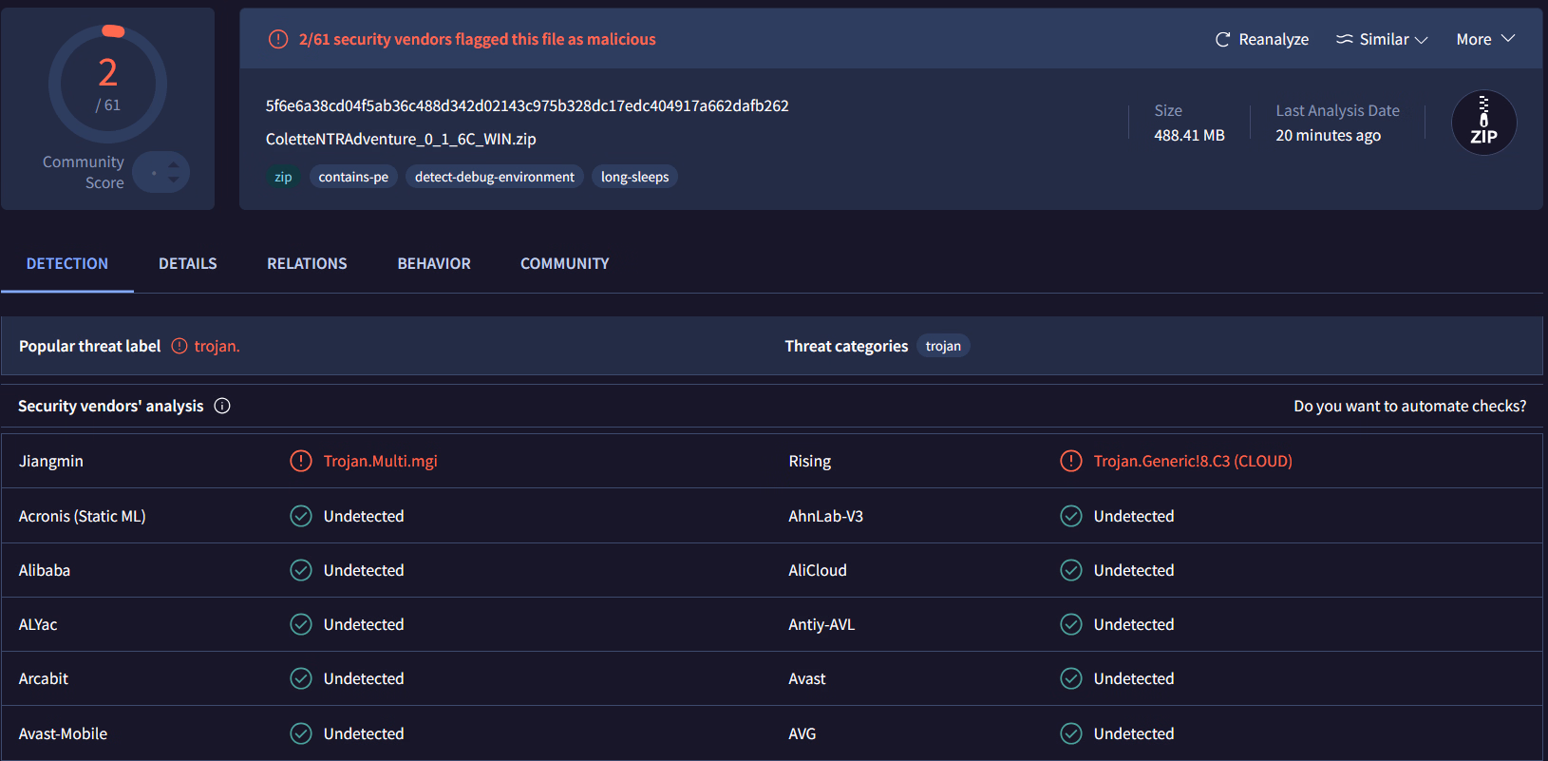Click alert icon next to Trojan.Generic!8.C3 (CLOUD)
This screenshot has width=1548, height=761.
tap(1070, 461)
